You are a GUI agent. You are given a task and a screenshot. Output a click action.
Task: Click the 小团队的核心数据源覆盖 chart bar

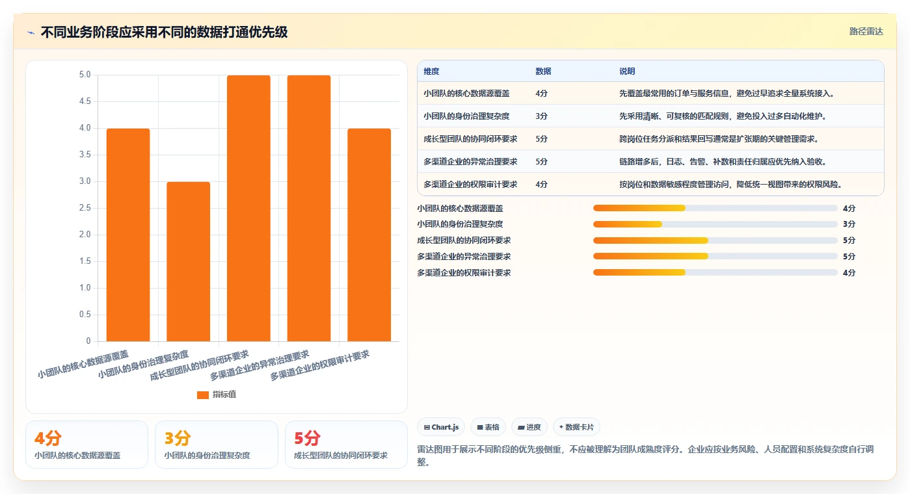(x=128, y=235)
